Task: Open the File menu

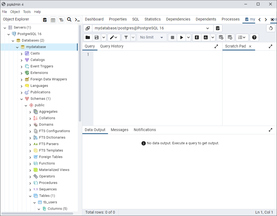Action: point(4,12)
